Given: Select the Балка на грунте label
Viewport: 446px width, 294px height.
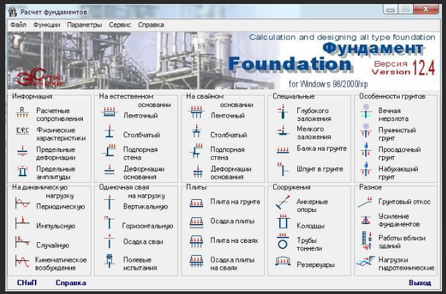Looking at the screenshot, I should click(322, 149).
